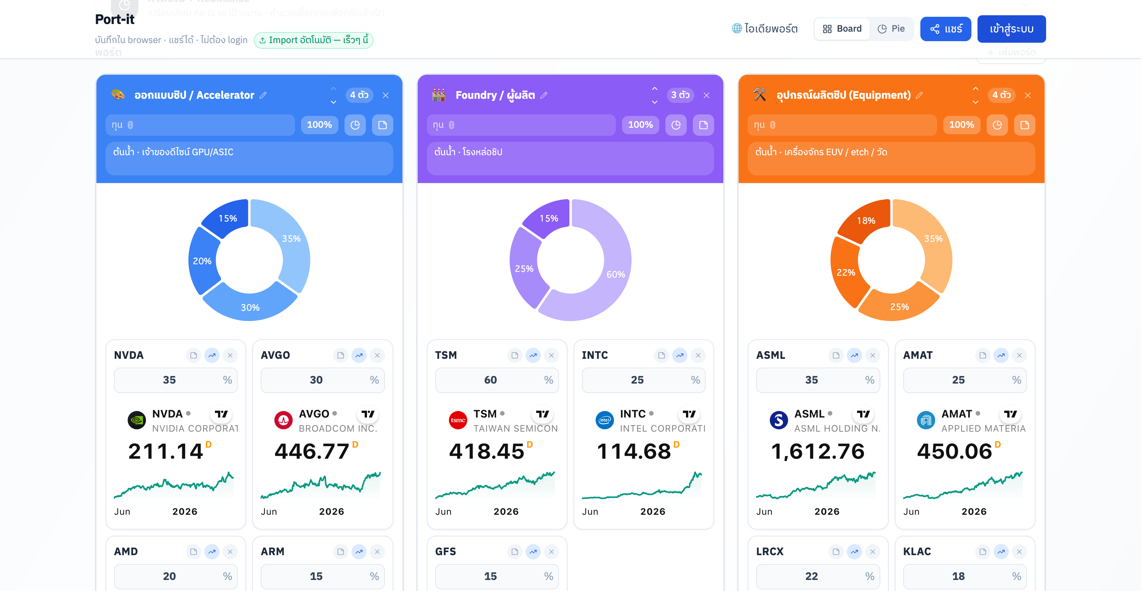Move the Foundry group down

655,102
